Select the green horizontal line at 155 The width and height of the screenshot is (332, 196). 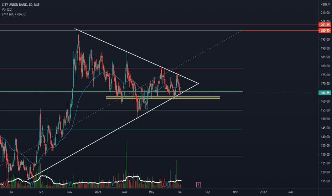pos(121,110)
